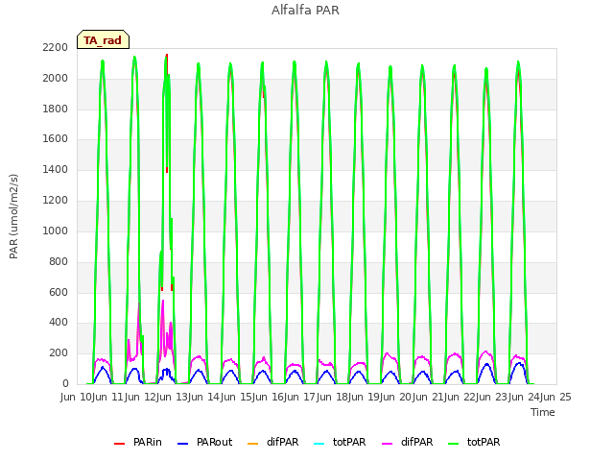Click the 1400 y-axis tick label
This screenshot has width=614, height=461.
[x=56, y=169]
